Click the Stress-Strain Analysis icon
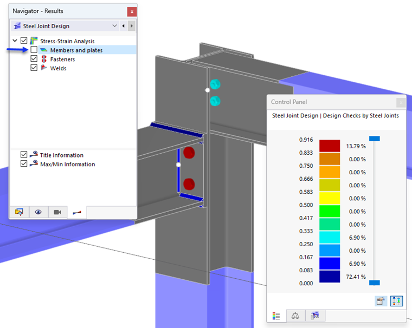The image size is (412, 328). (34, 41)
